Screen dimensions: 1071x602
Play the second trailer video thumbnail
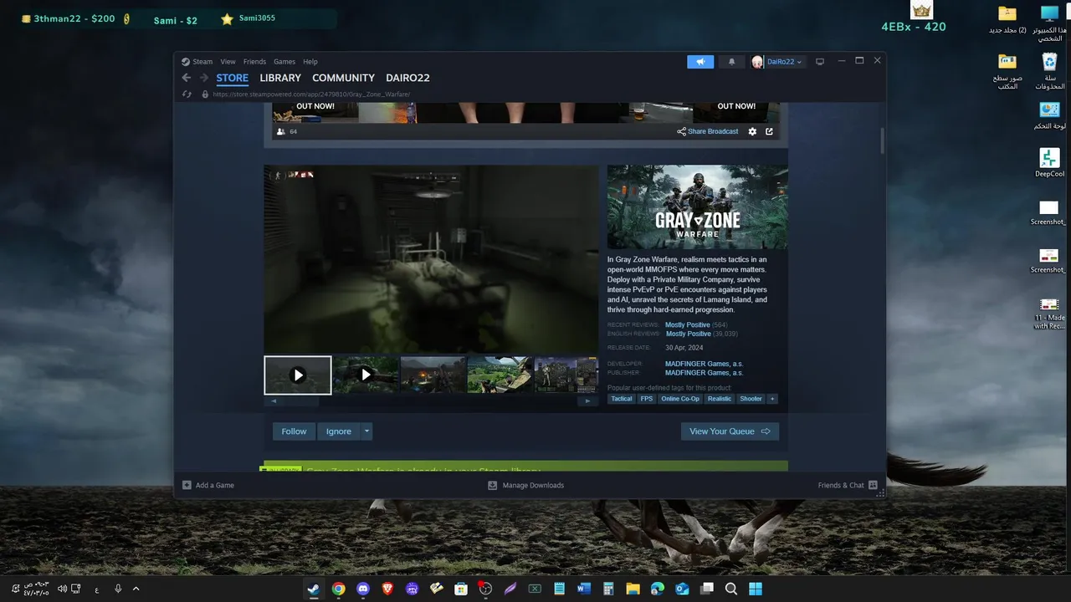pos(366,375)
